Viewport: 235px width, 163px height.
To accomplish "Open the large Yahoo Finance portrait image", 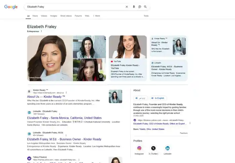I will (50, 58).
